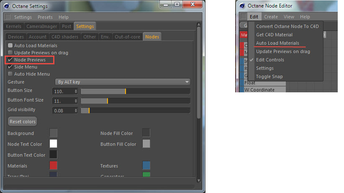The height and width of the screenshot is (193, 344).
Task: Open the Background color swatch
Action: coord(53,133)
